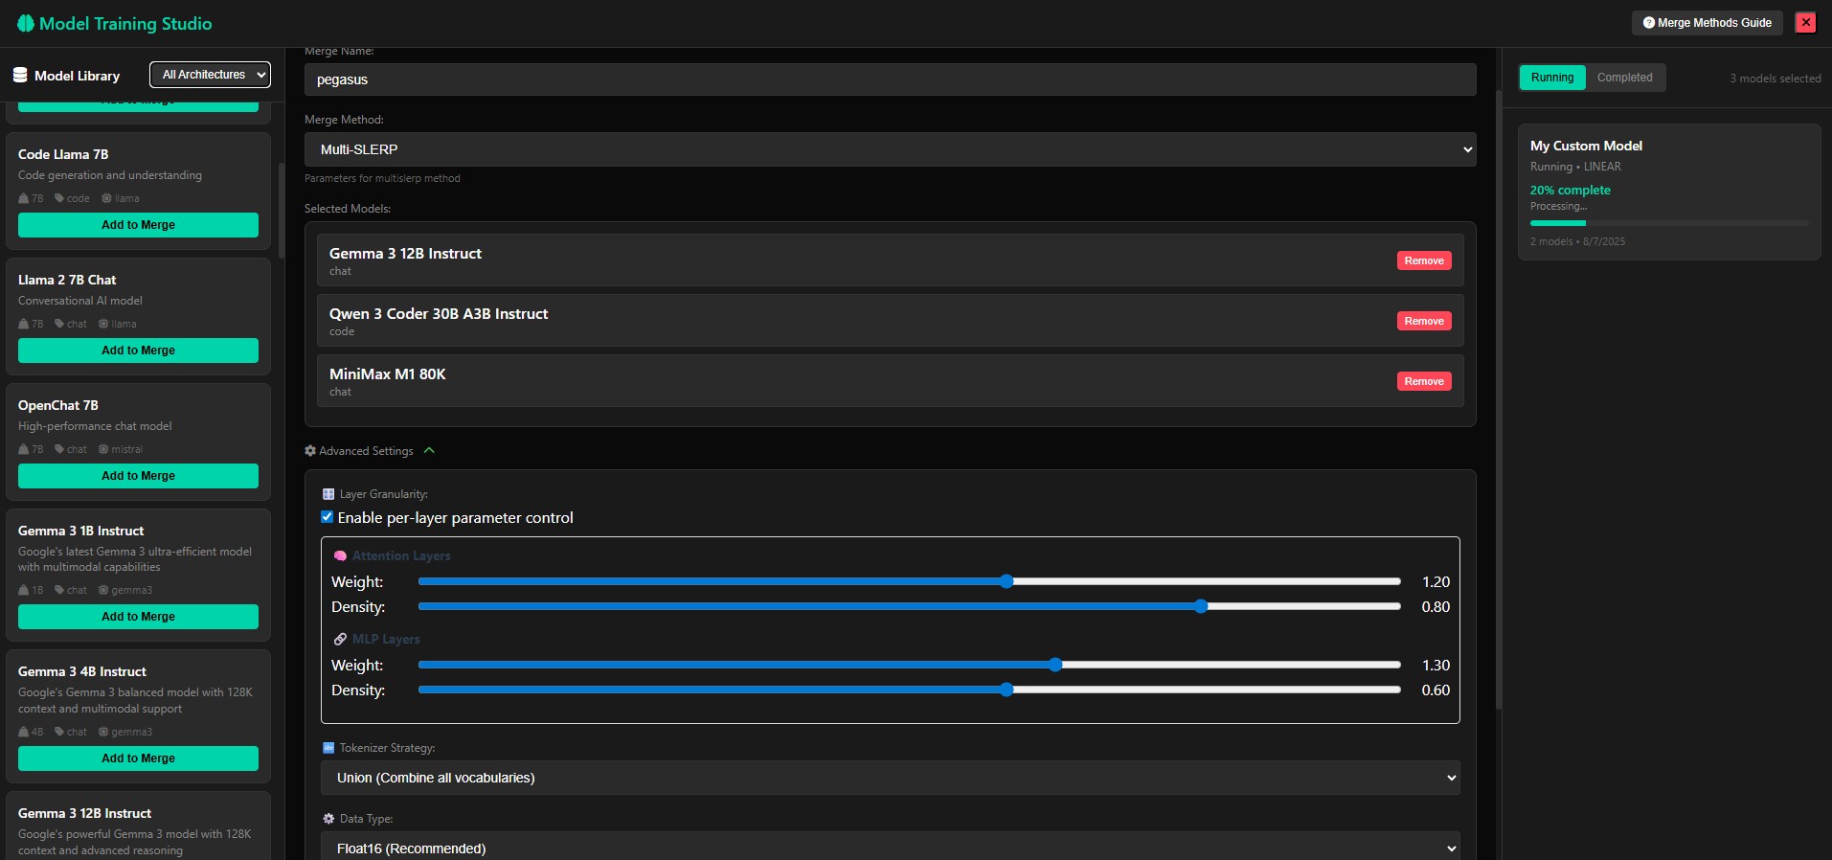
Task: Add OpenChat 7B to merge
Action: [x=138, y=476]
